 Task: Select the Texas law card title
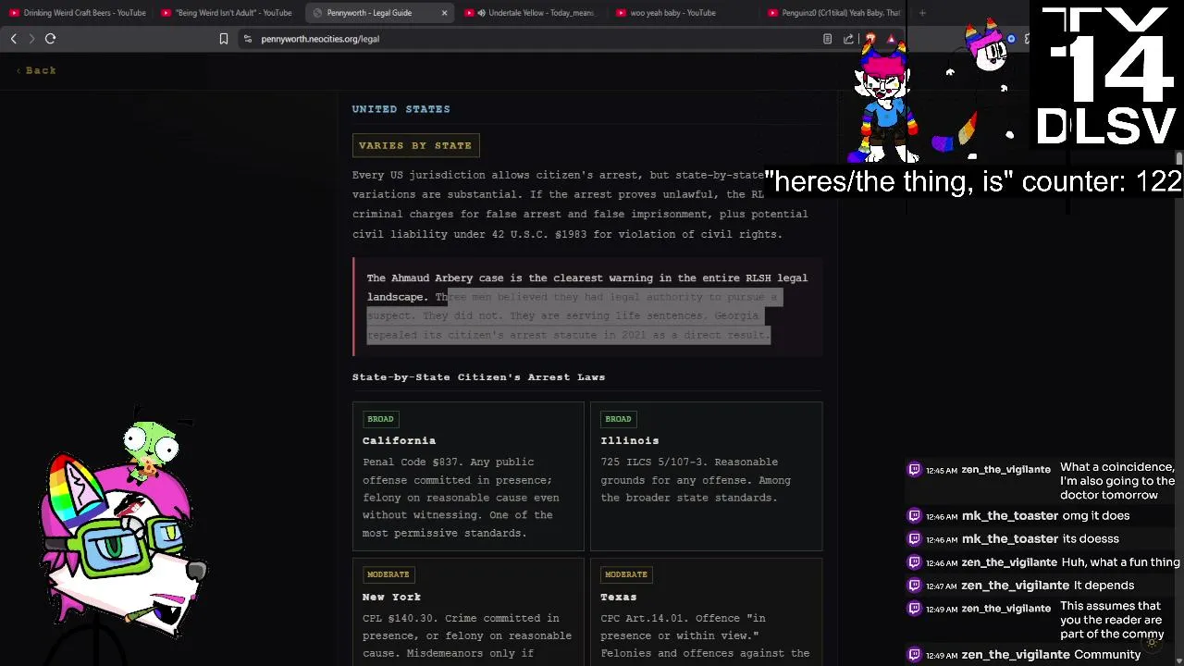click(x=619, y=598)
